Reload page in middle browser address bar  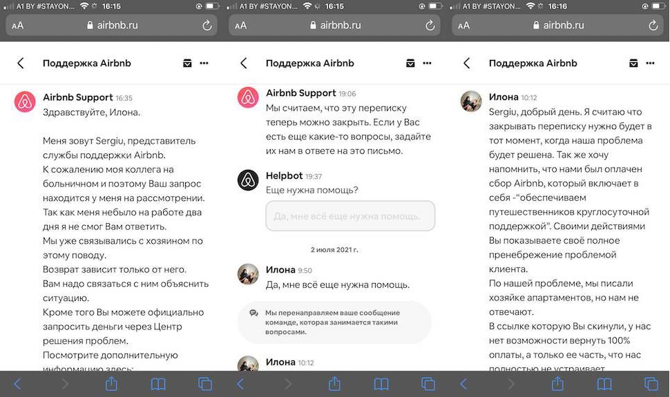430,26
